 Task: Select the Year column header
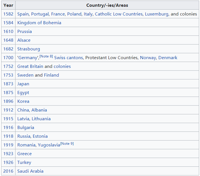point(8,5)
